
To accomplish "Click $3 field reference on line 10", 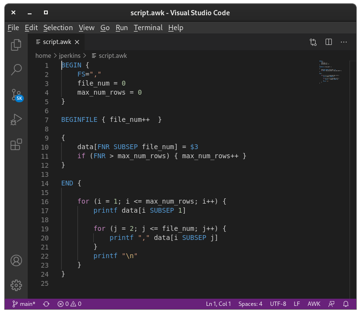I will [x=194, y=147].
